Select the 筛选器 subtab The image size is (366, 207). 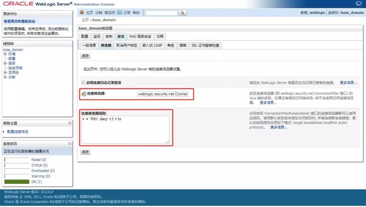tap(106, 45)
